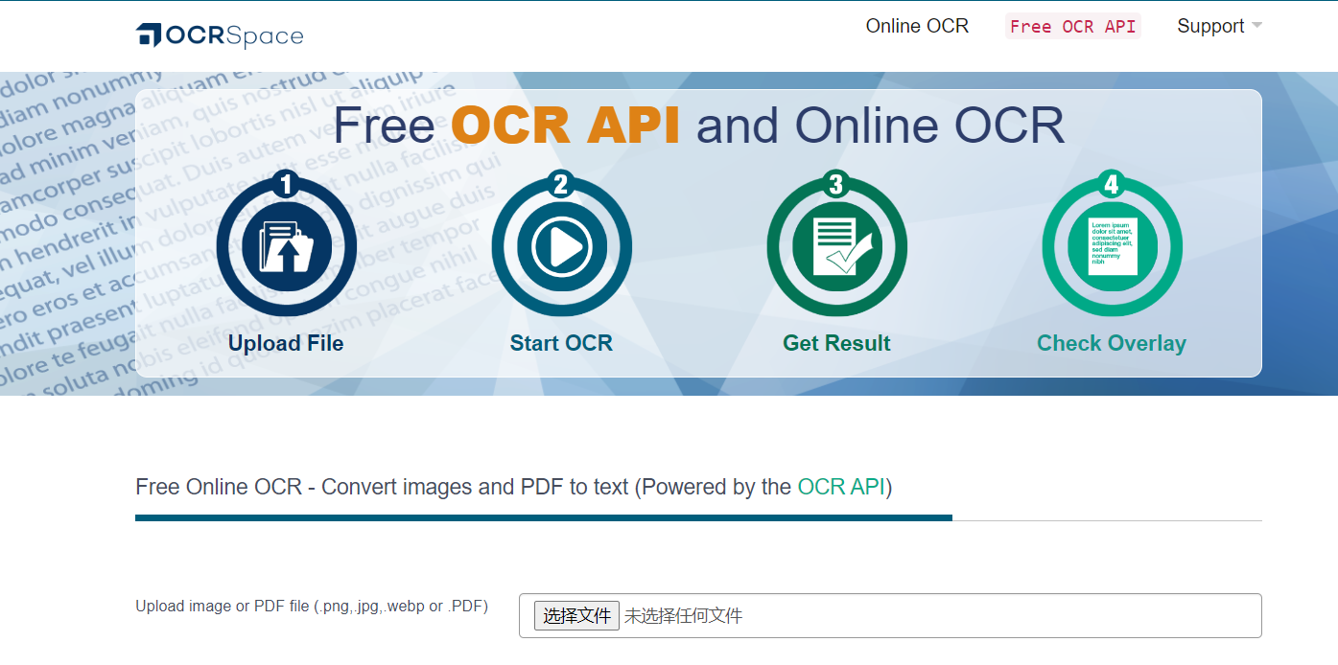Click the 未选择任何文件 status text
Image resolution: width=1338 pixels, height=665 pixels.
pyautogui.click(x=684, y=616)
